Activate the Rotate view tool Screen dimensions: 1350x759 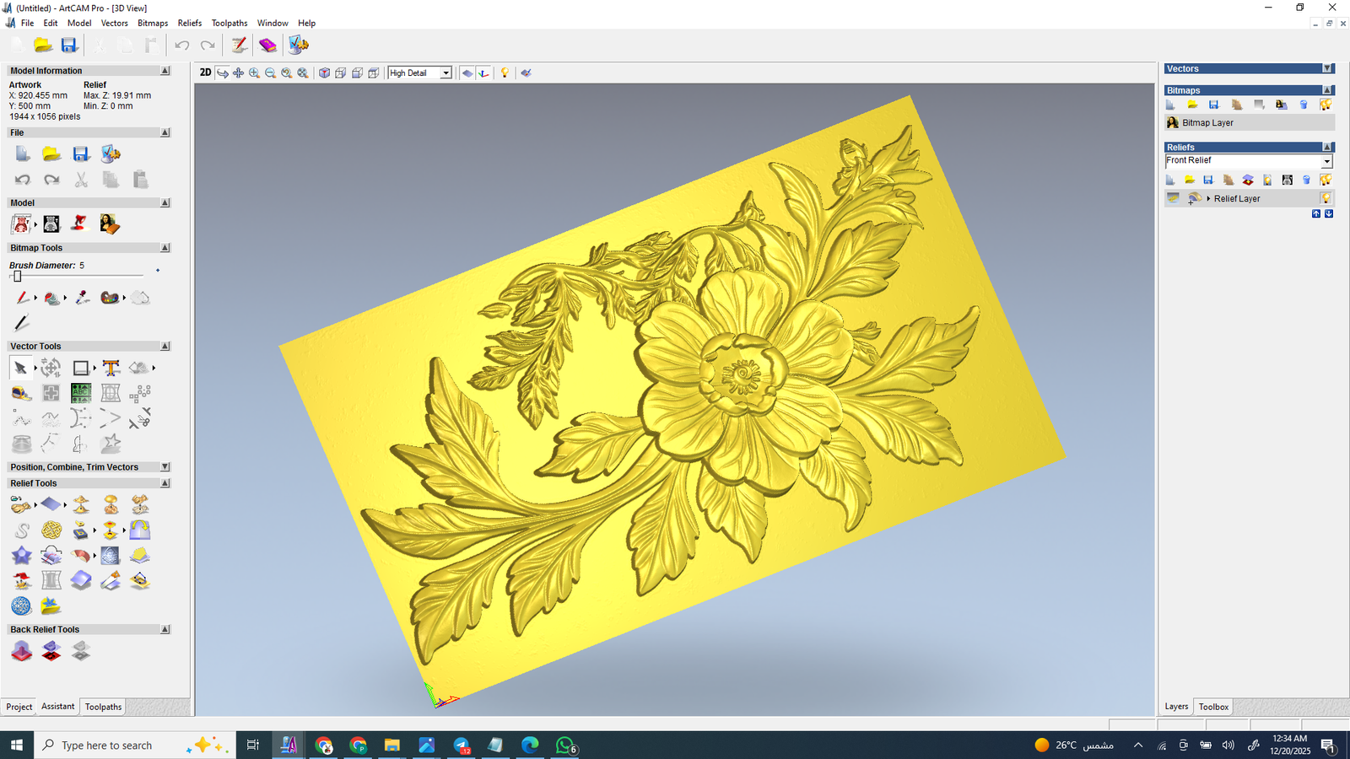(224, 73)
